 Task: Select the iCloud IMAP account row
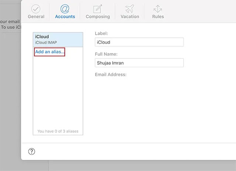[58, 39]
